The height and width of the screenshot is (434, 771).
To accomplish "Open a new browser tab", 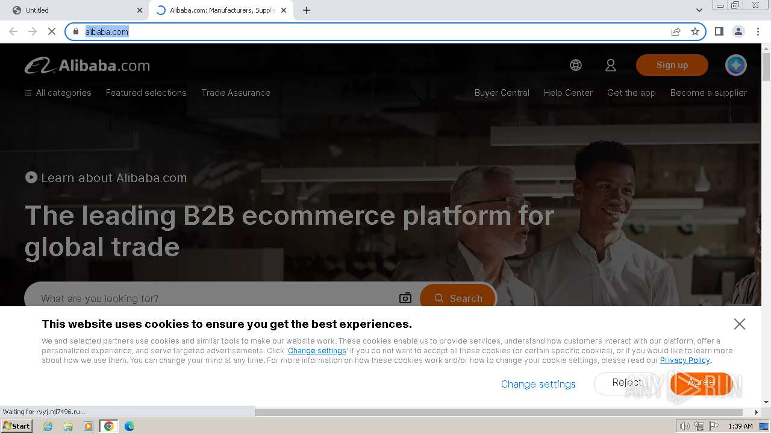I will pos(307,10).
